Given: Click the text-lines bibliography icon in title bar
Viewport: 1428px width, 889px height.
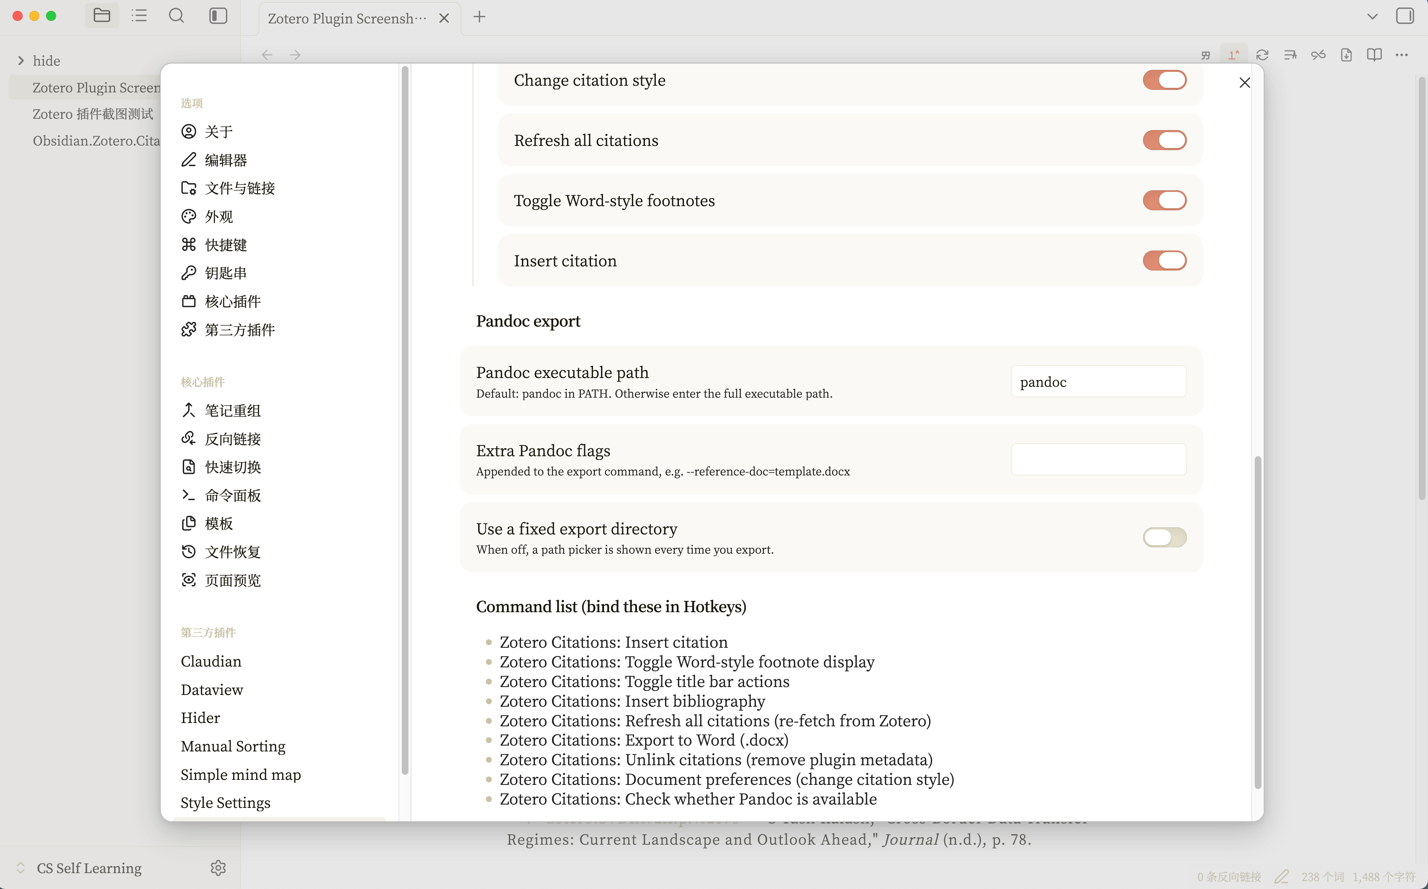Looking at the screenshot, I should [1290, 55].
